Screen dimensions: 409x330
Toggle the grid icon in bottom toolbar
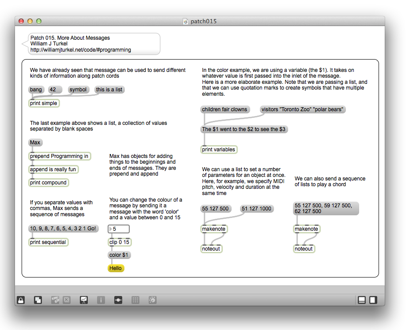click(x=135, y=300)
